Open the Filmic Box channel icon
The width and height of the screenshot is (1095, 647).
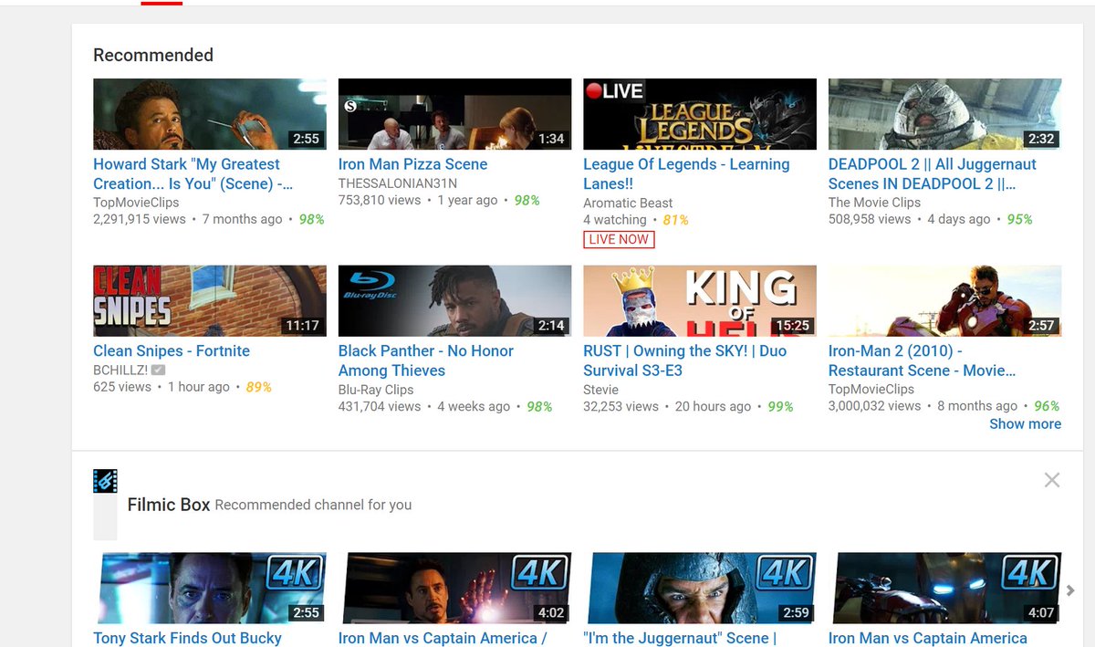(x=105, y=481)
